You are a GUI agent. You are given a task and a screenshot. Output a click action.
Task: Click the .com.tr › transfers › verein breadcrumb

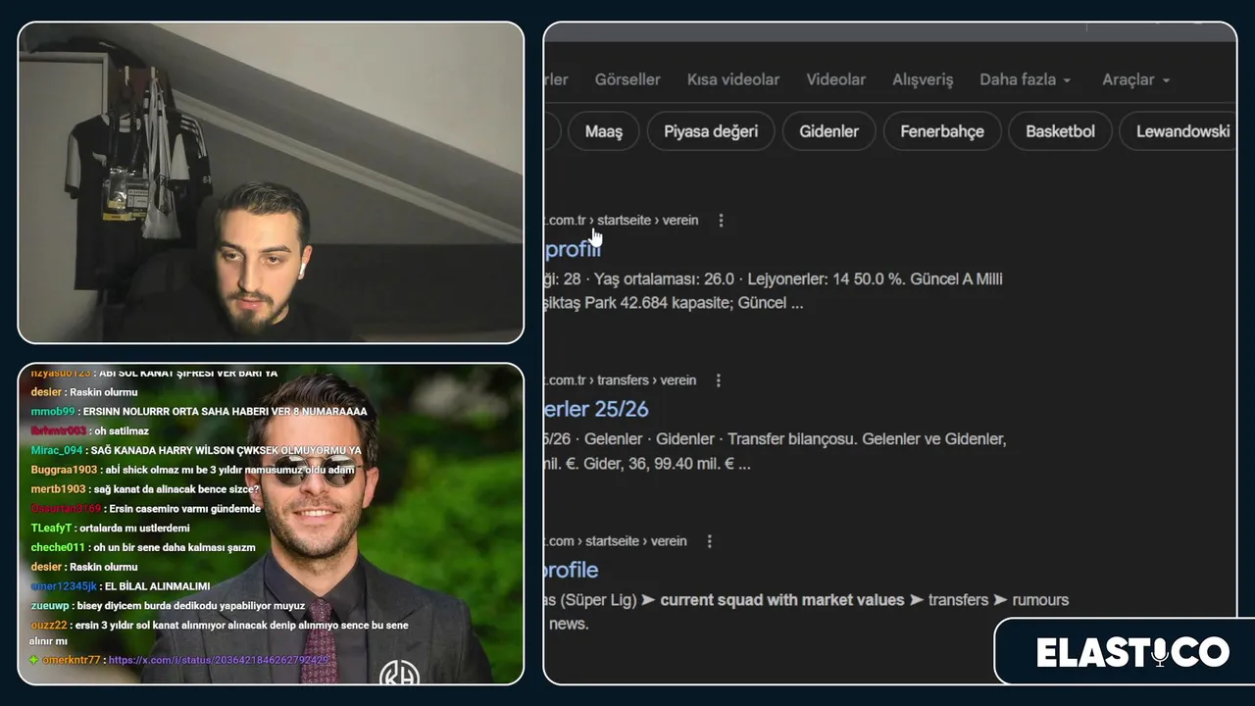621,380
